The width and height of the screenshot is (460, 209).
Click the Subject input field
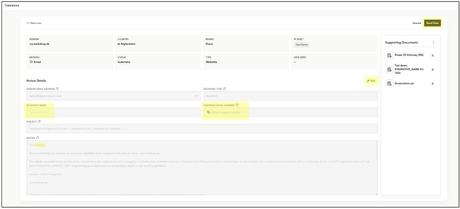coord(202,129)
